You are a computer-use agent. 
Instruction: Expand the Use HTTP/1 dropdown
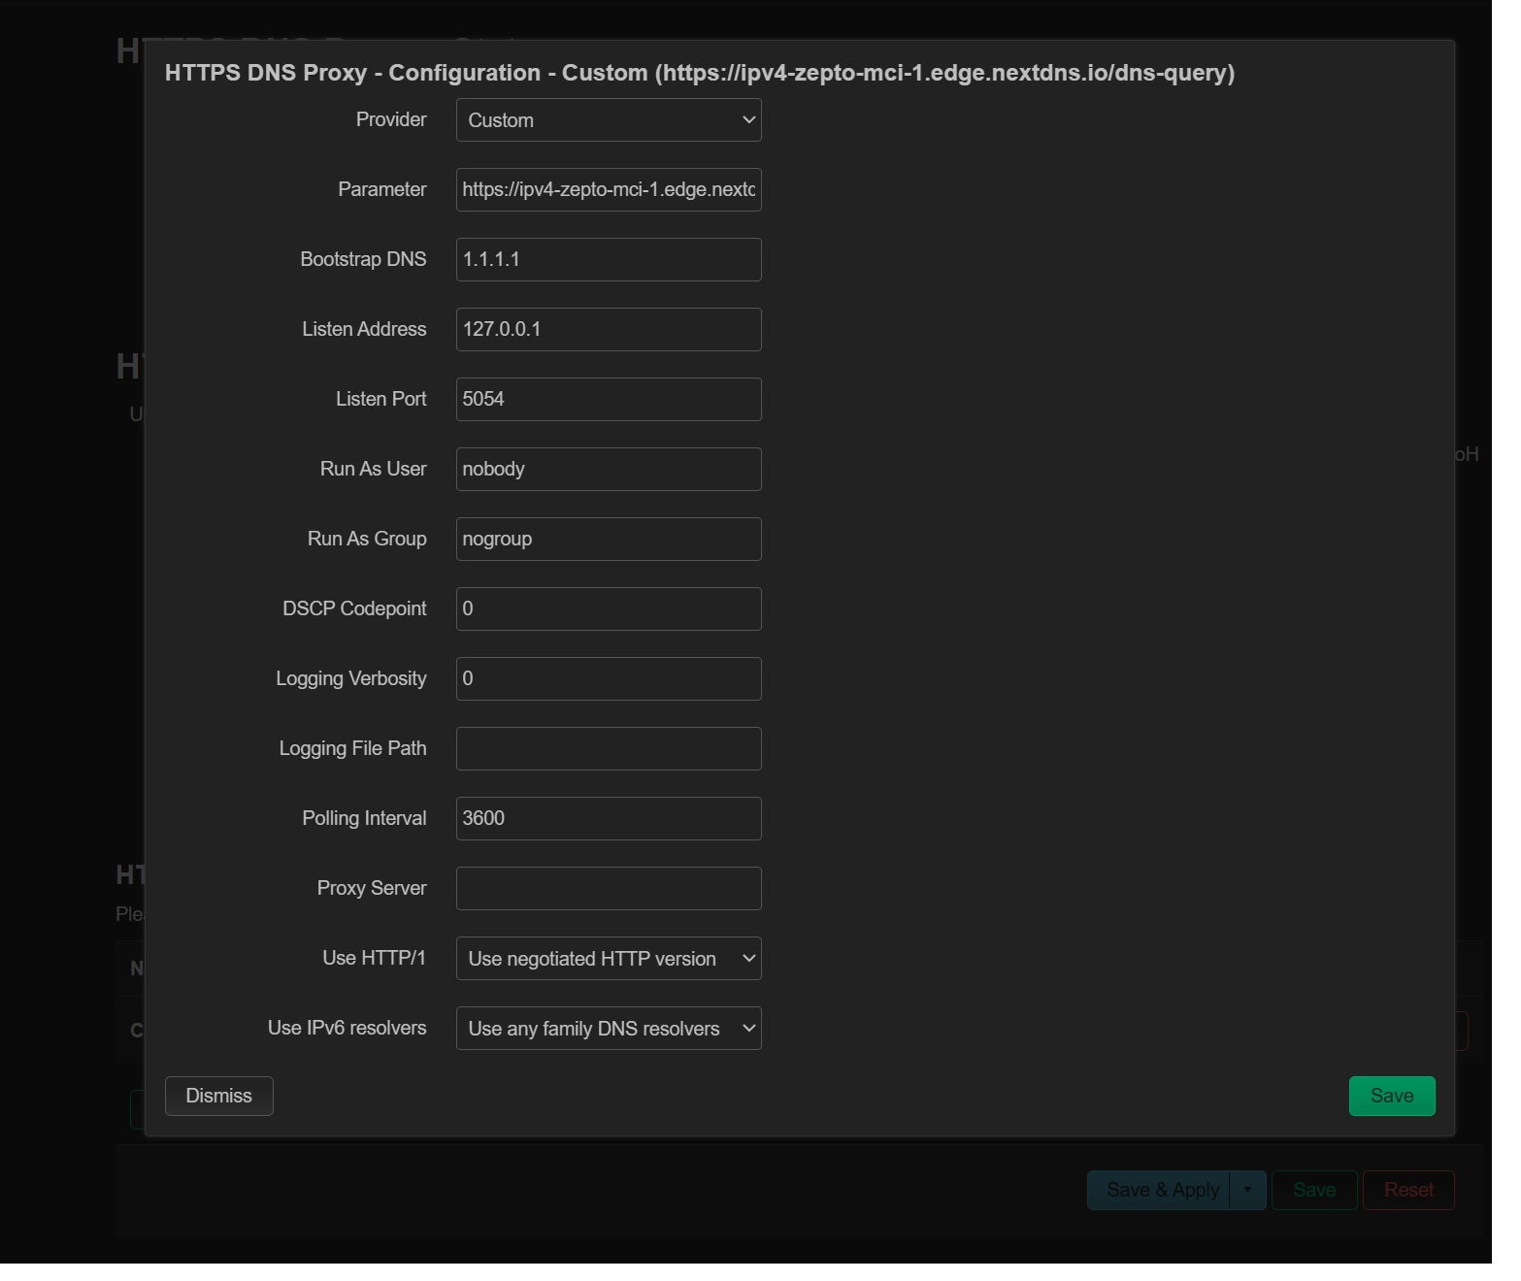coord(609,959)
